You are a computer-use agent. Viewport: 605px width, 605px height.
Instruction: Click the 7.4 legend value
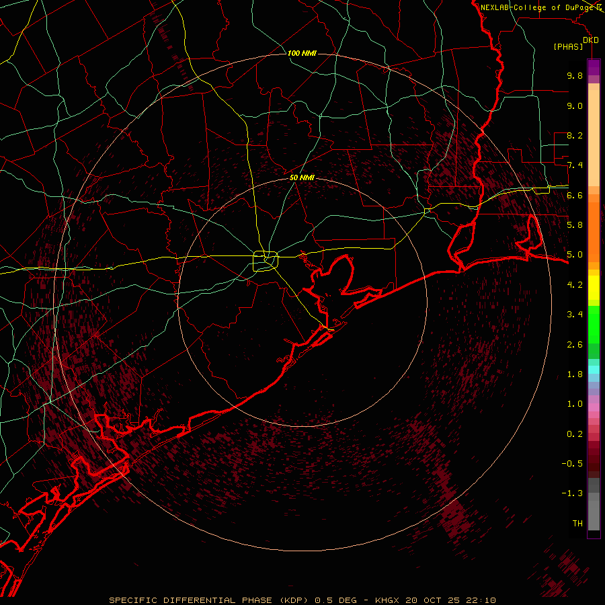tap(575, 165)
